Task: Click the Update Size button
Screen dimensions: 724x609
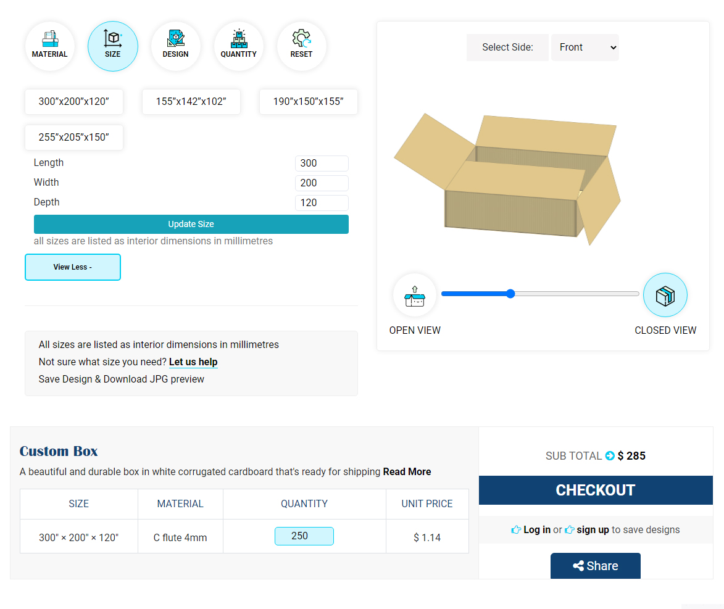Action: click(x=191, y=225)
